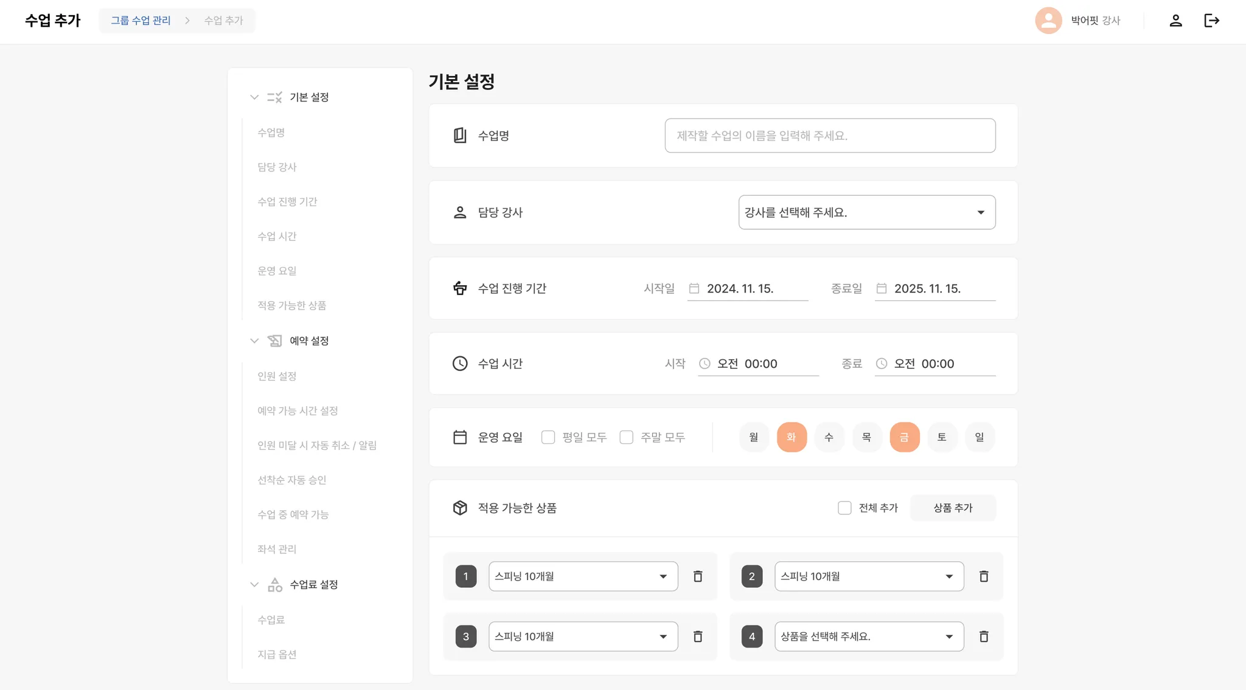Click the person icon beside 담당 강사
This screenshot has height=690, width=1246.
460,212
